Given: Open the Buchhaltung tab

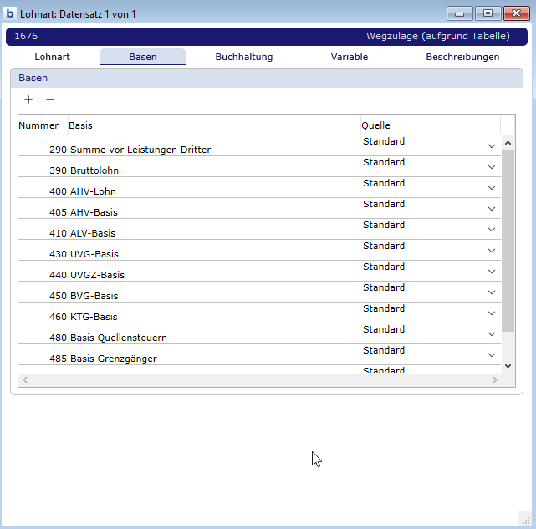Looking at the screenshot, I should [243, 57].
